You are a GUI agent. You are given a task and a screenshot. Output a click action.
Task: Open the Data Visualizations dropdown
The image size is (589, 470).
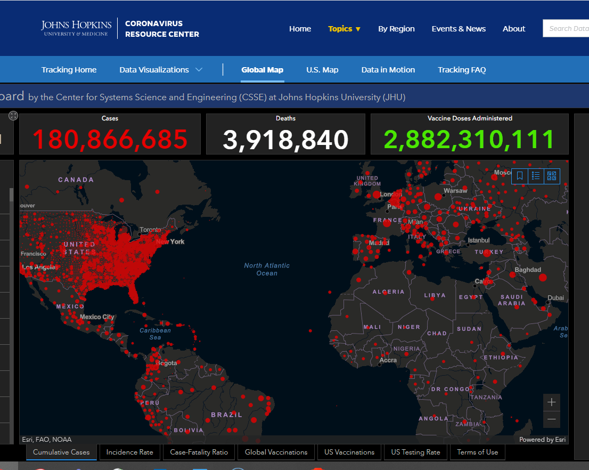(x=160, y=70)
